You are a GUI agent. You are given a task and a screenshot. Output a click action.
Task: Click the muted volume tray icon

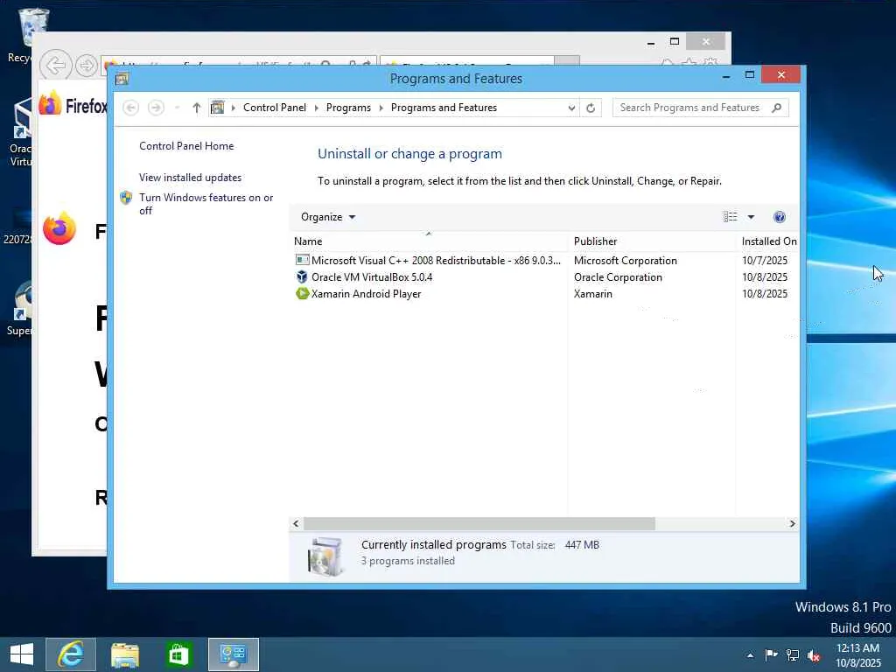[814, 655]
